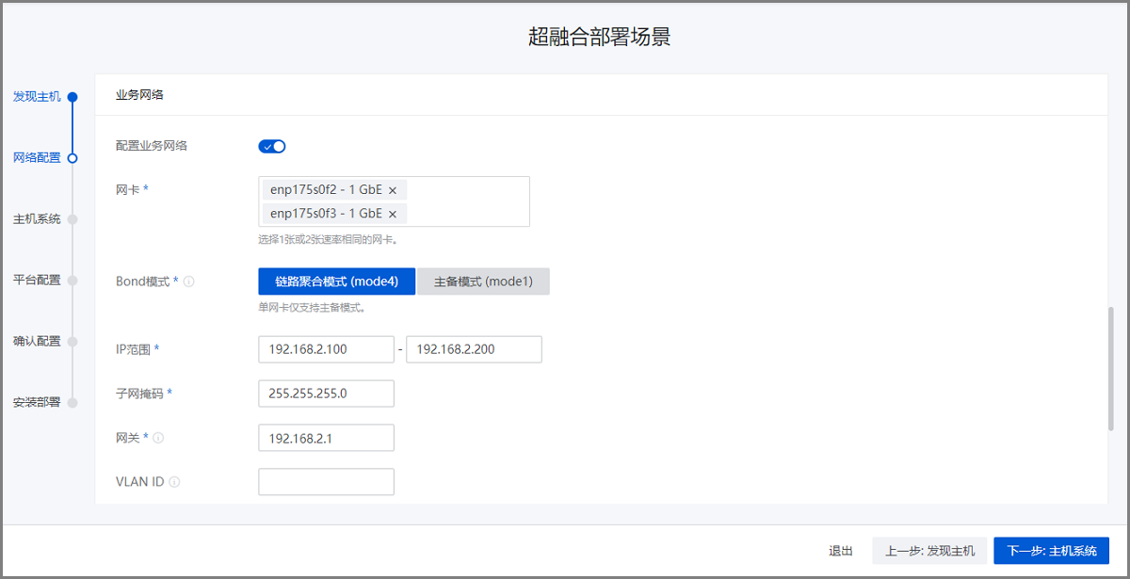Click 上一步: 发现主机 button

pyautogui.click(x=929, y=551)
